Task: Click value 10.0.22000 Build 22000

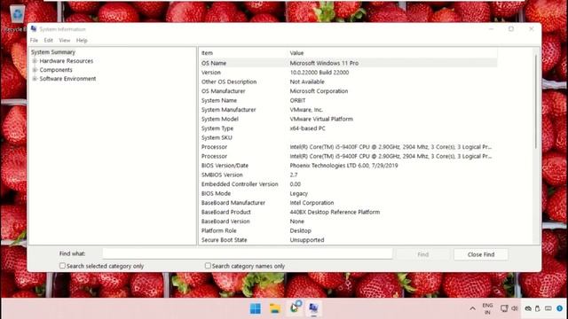Action: tap(319, 73)
